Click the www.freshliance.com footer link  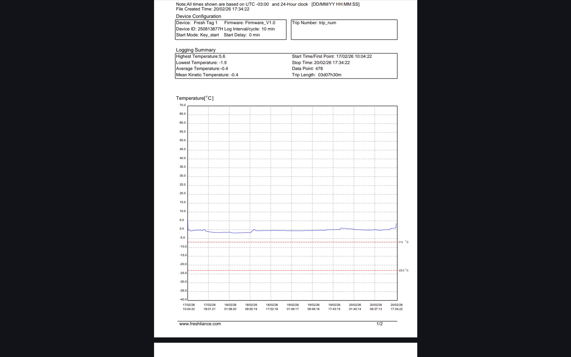(200, 324)
